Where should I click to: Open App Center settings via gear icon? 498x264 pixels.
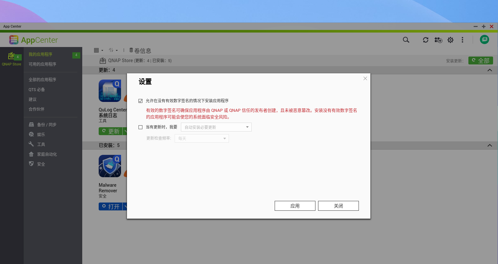[450, 40]
